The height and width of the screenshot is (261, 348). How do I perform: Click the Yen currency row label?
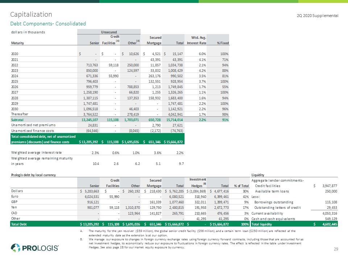(14, 207)
